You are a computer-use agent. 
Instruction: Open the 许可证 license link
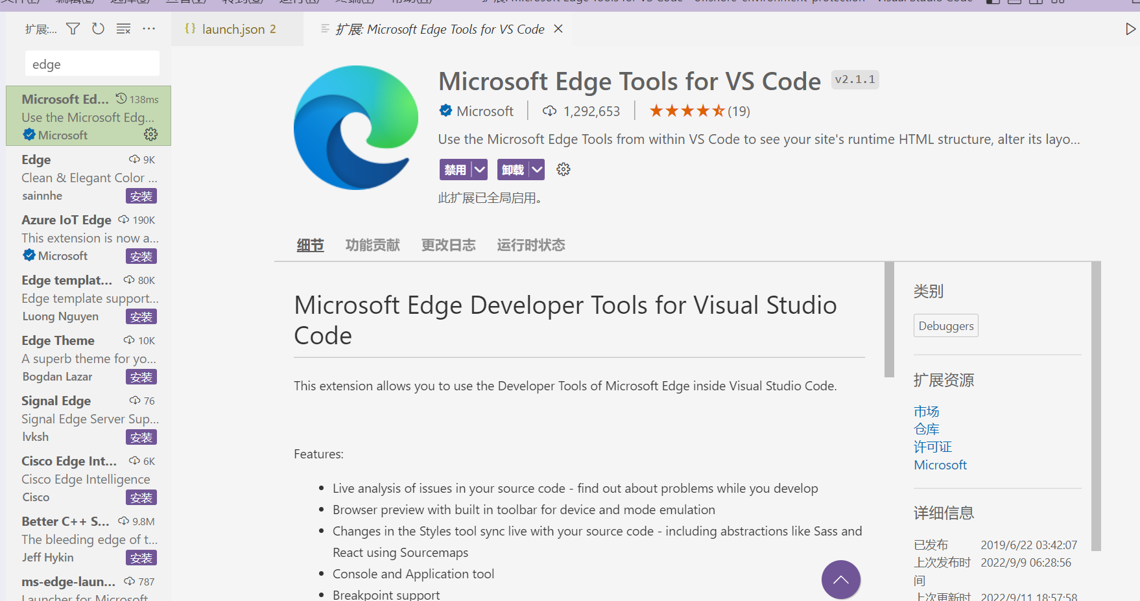coord(932,447)
